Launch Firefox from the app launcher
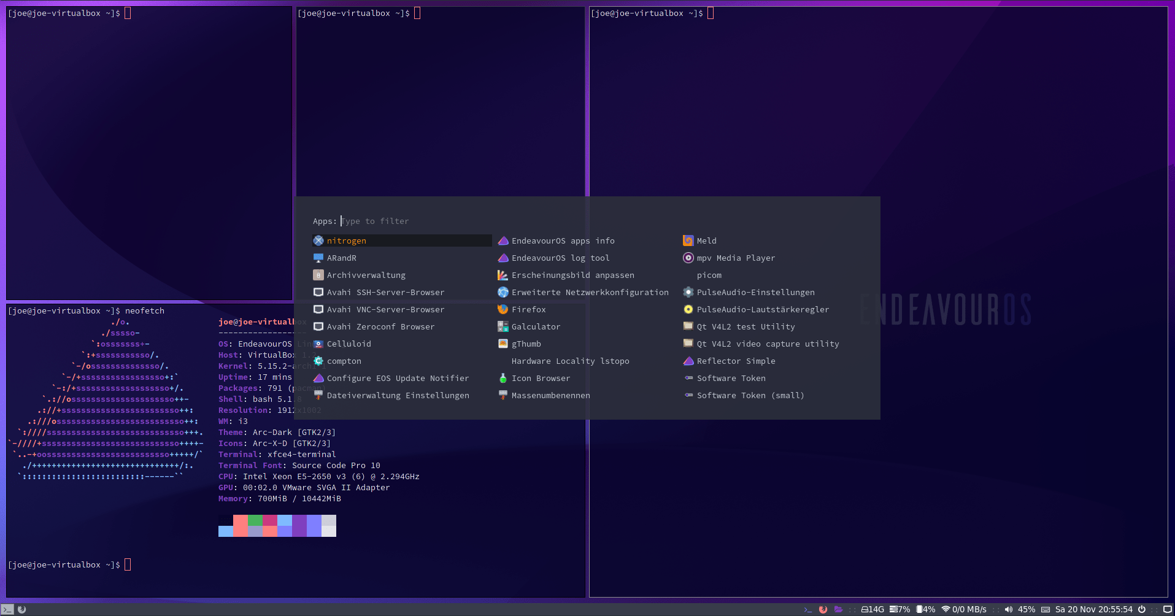 (x=529, y=309)
